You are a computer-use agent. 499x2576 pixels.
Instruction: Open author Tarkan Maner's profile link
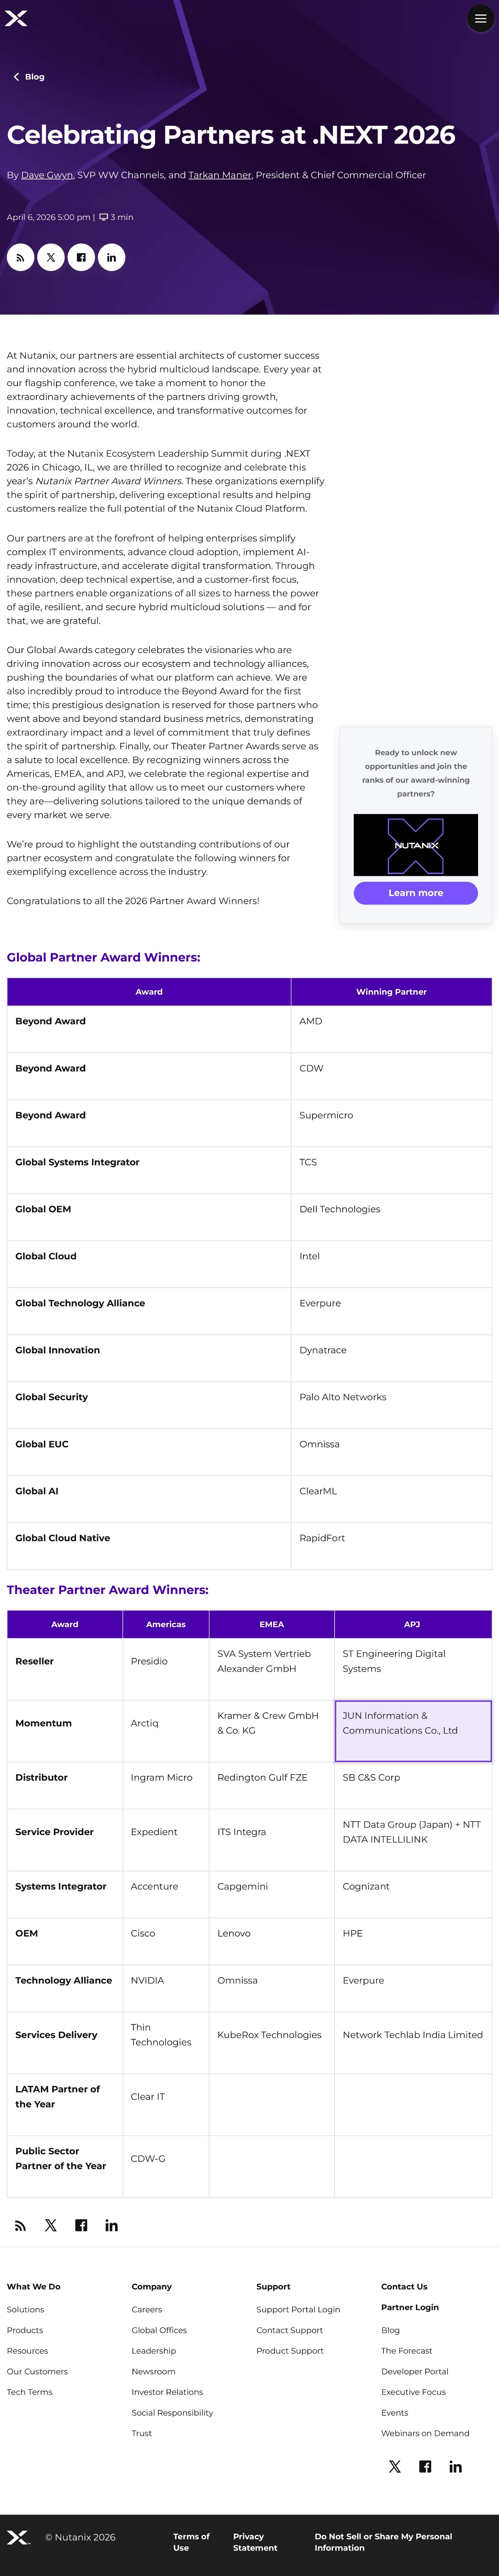(220, 175)
